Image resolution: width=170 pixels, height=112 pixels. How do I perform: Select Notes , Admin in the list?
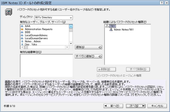tap(33, 41)
